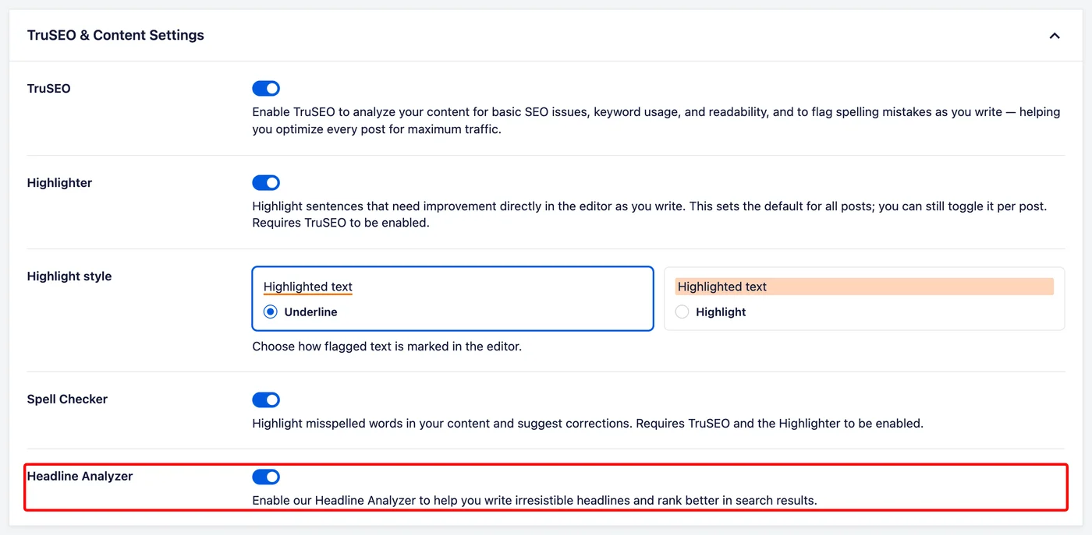Click the 'Underline' option label text
The height and width of the screenshot is (535, 1092).
311,312
